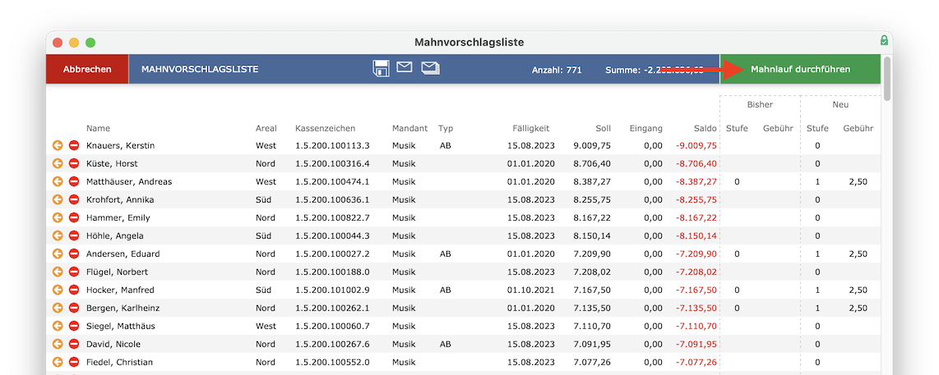Screen dimensions: 939x375
Task: Click the saldo value -7.091,95
Action: [x=696, y=344]
